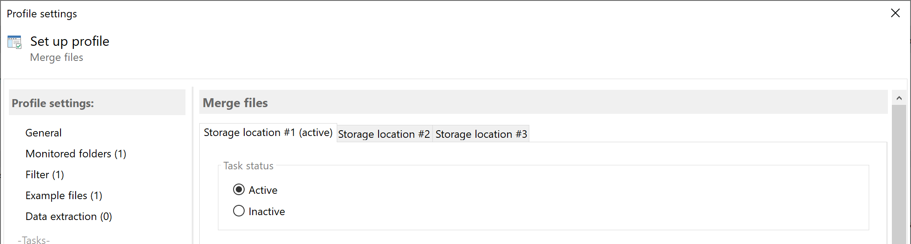The width and height of the screenshot is (911, 244).
Task: Go to Filter (1) settings
Action: (x=44, y=175)
